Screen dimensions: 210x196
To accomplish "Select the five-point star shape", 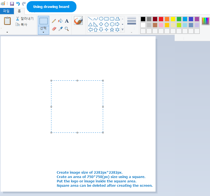I will pos(112,30).
